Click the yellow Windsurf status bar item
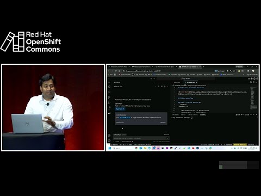261x196 pixels. (240, 145)
